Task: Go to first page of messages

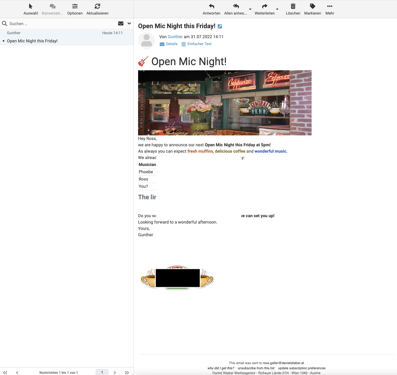Action: (x=5, y=373)
